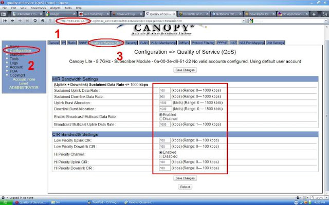Click the browser address bar URL
Screen dimensions: 329x205
coord(149,20)
